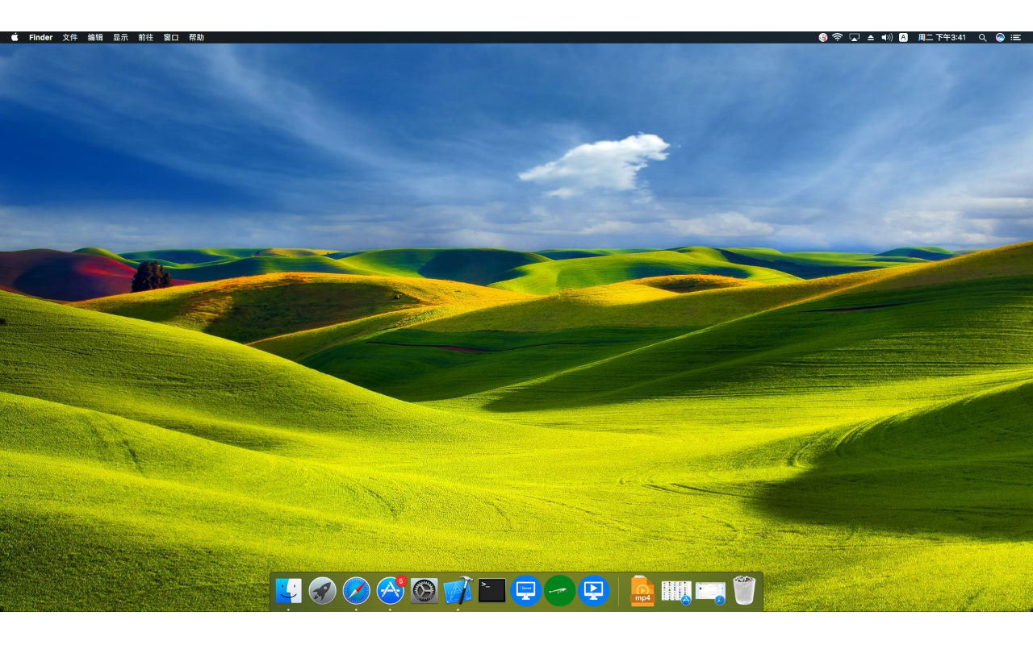Open the 显示 menu
The height and width of the screenshot is (645, 1033).
pyautogui.click(x=120, y=37)
